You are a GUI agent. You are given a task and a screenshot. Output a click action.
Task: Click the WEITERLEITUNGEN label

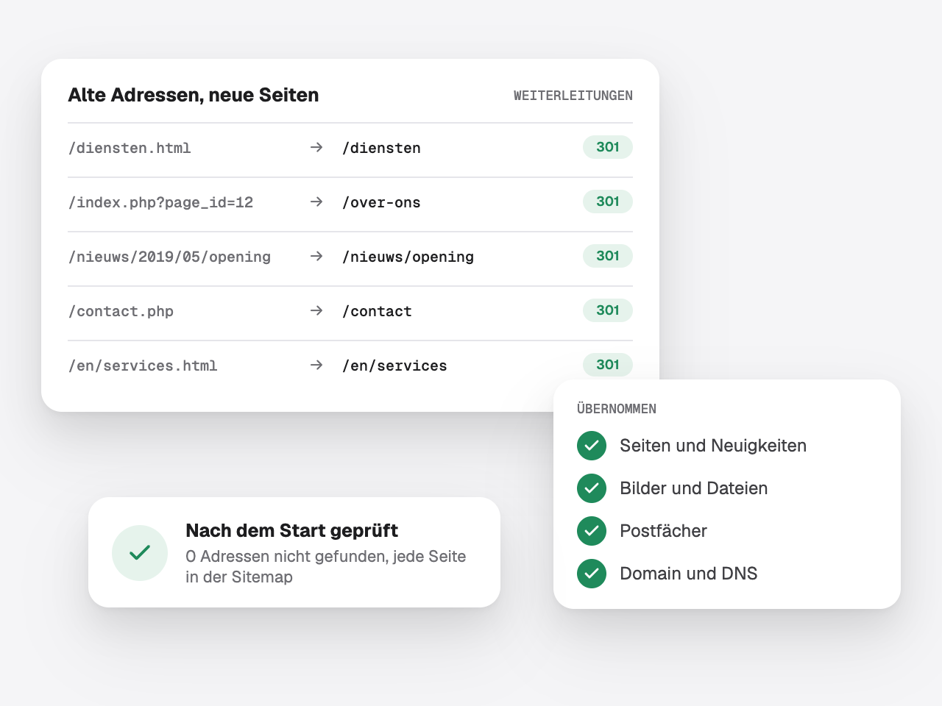573,96
